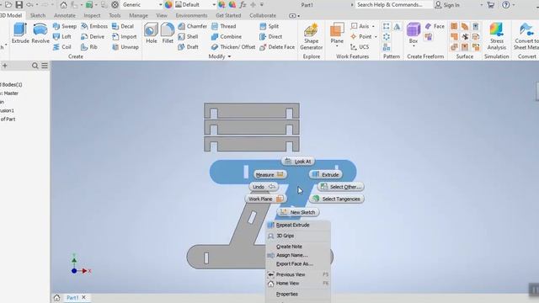This screenshot has height=303, width=539.
Task: Expand the Box freeform dropdown arrow
Action: (414, 46)
